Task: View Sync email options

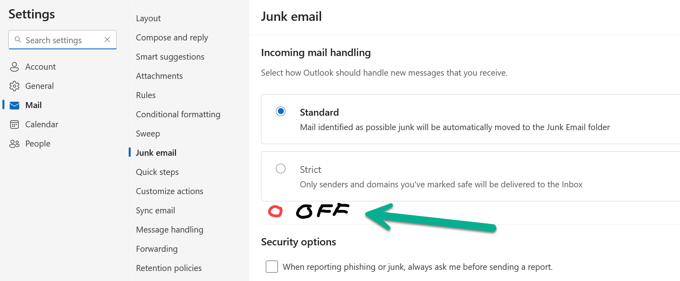Action: point(156,210)
